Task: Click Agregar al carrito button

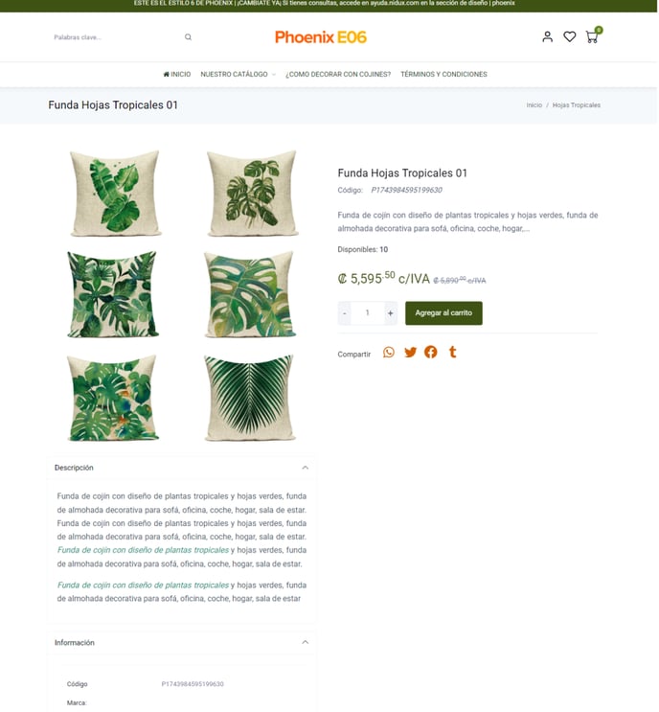Action: tap(443, 313)
